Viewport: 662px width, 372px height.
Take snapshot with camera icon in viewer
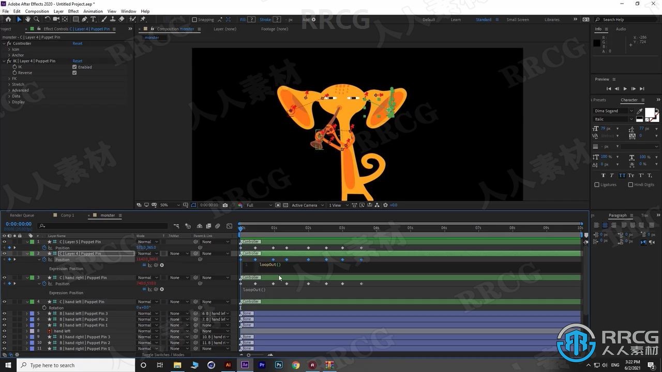pos(225,205)
